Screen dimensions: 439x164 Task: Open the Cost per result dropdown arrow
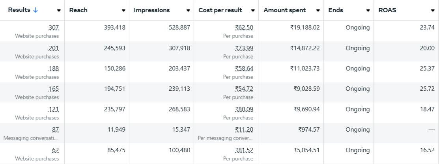click(x=253, y=11)
